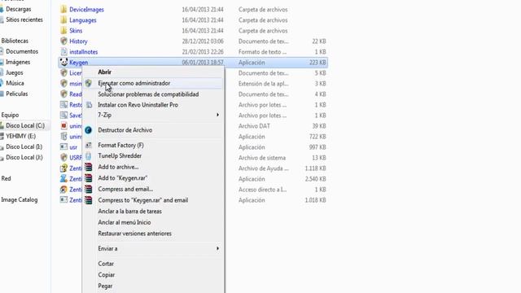Open the Música library
The width and height of the screenshot is (521, 293).
15,83
